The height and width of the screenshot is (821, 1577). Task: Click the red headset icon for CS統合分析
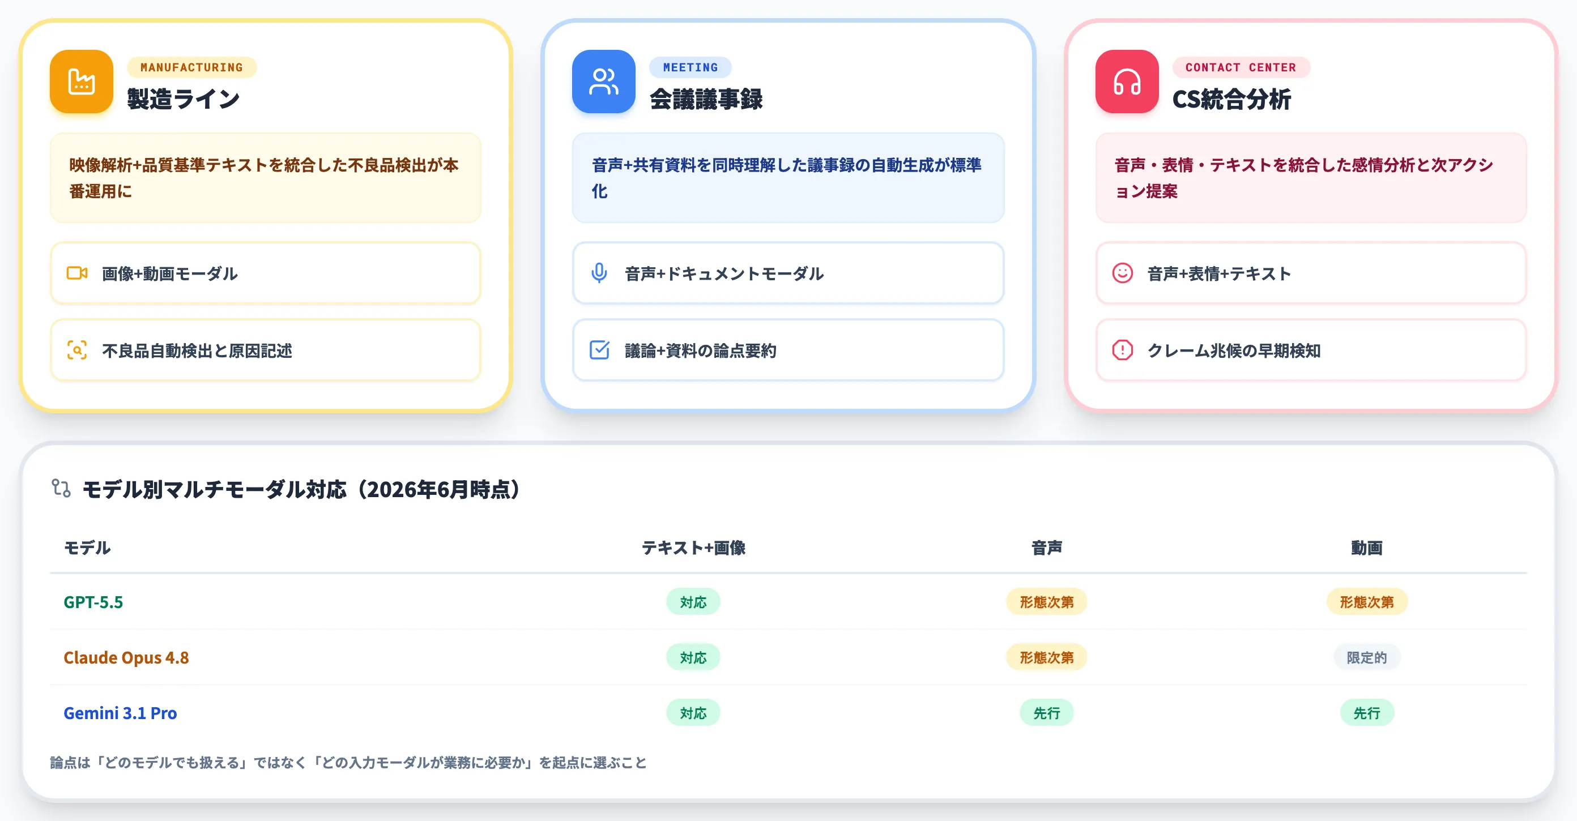(x=1127, y=82)
